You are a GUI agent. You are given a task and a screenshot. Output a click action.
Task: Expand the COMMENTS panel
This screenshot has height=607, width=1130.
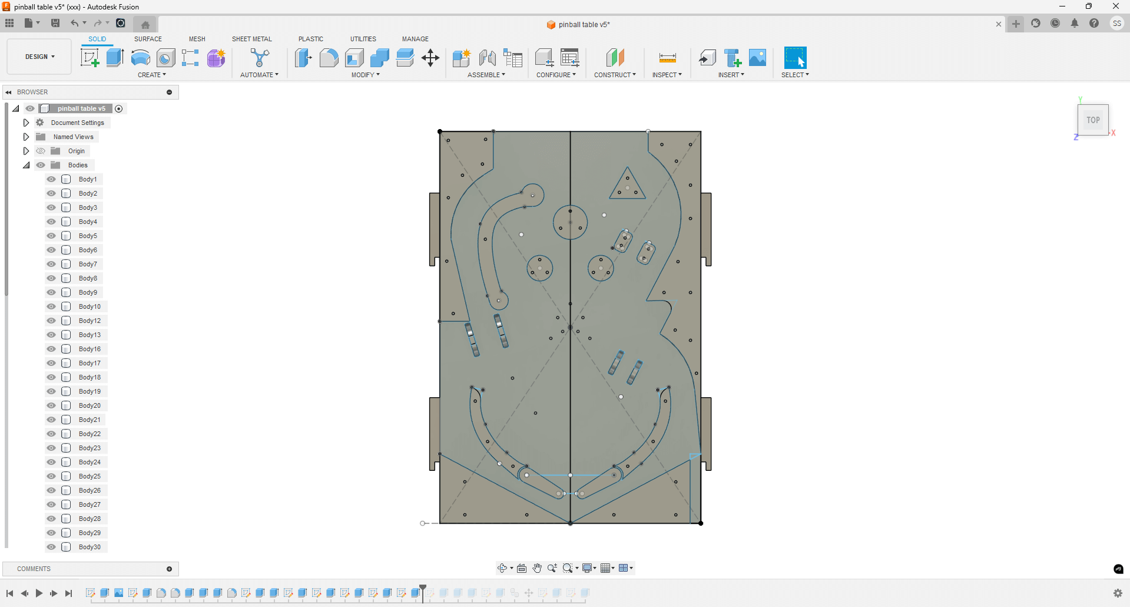[169, 569]
